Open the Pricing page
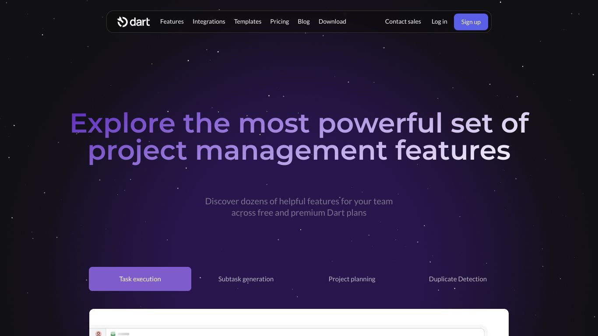Image resolution: width=598 pixels, height=336 pixels. [x=279, y=21]
